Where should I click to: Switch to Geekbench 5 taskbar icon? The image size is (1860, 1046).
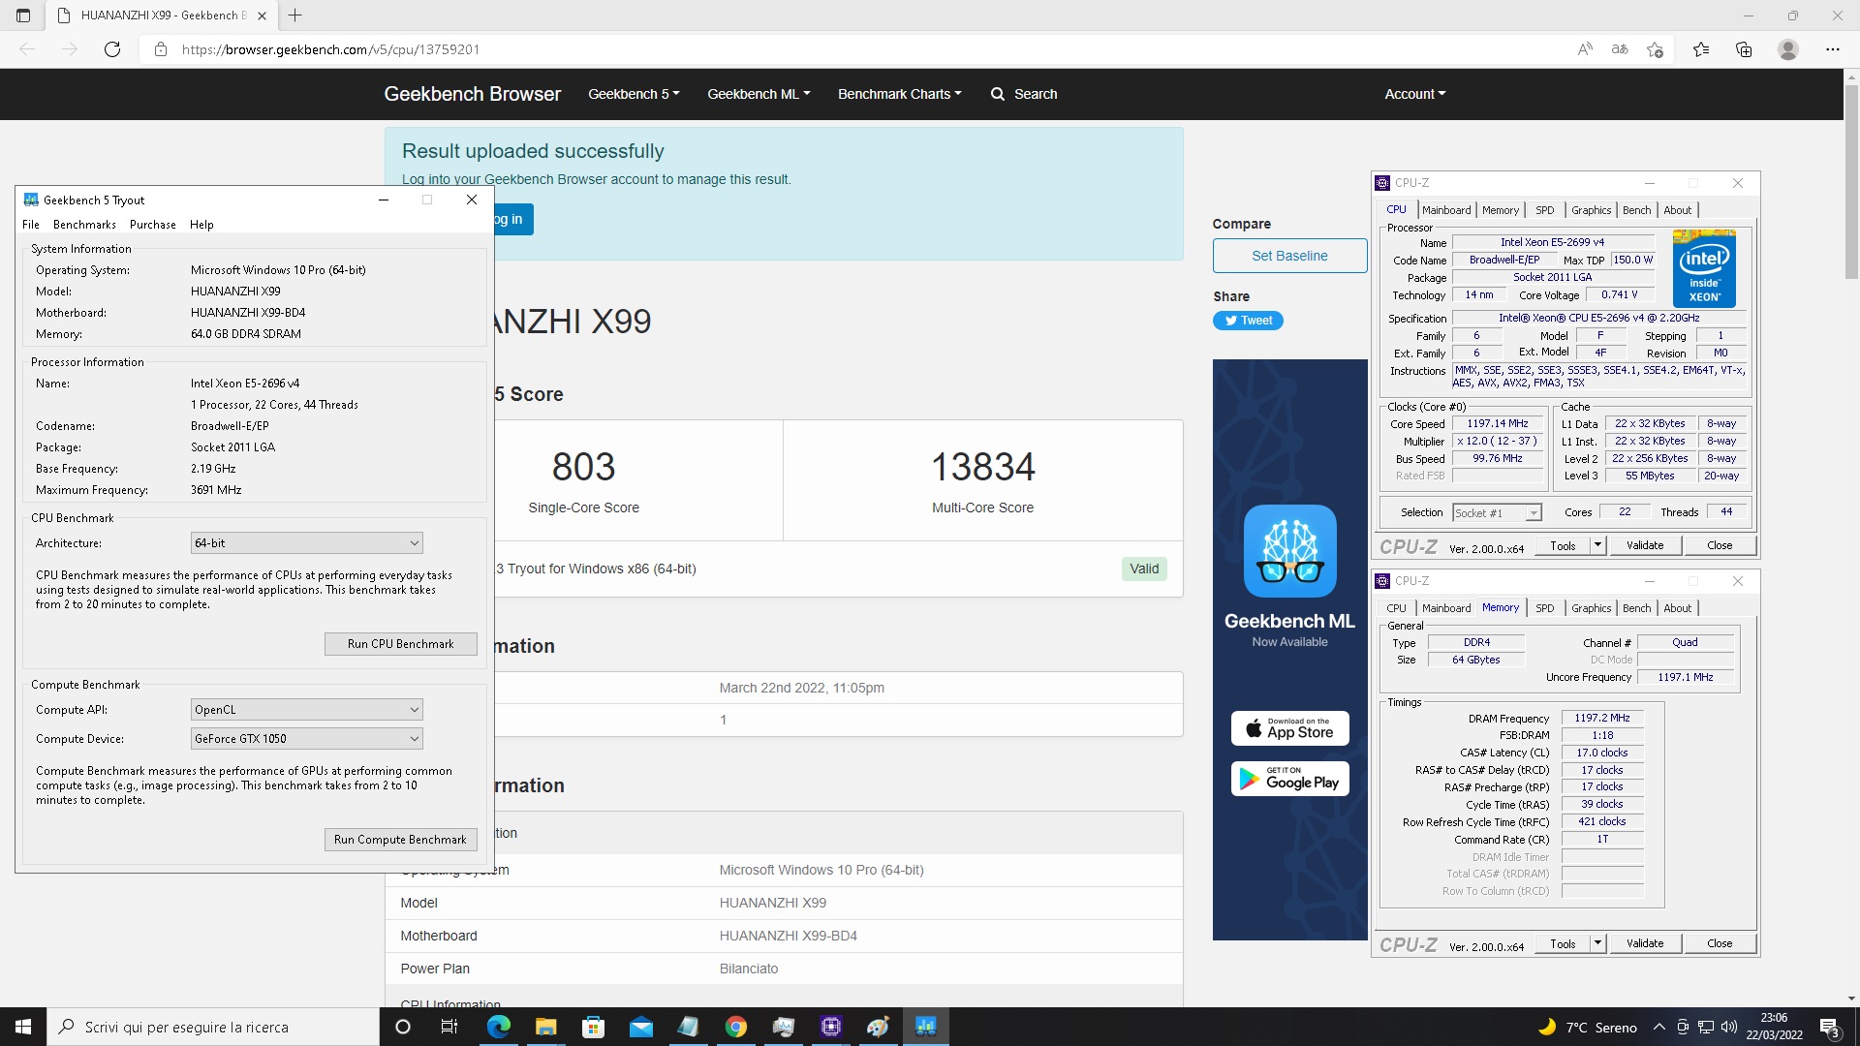pos(925,1027)
